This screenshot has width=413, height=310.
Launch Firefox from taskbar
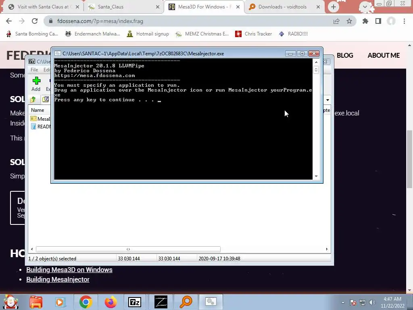(111, 302)
